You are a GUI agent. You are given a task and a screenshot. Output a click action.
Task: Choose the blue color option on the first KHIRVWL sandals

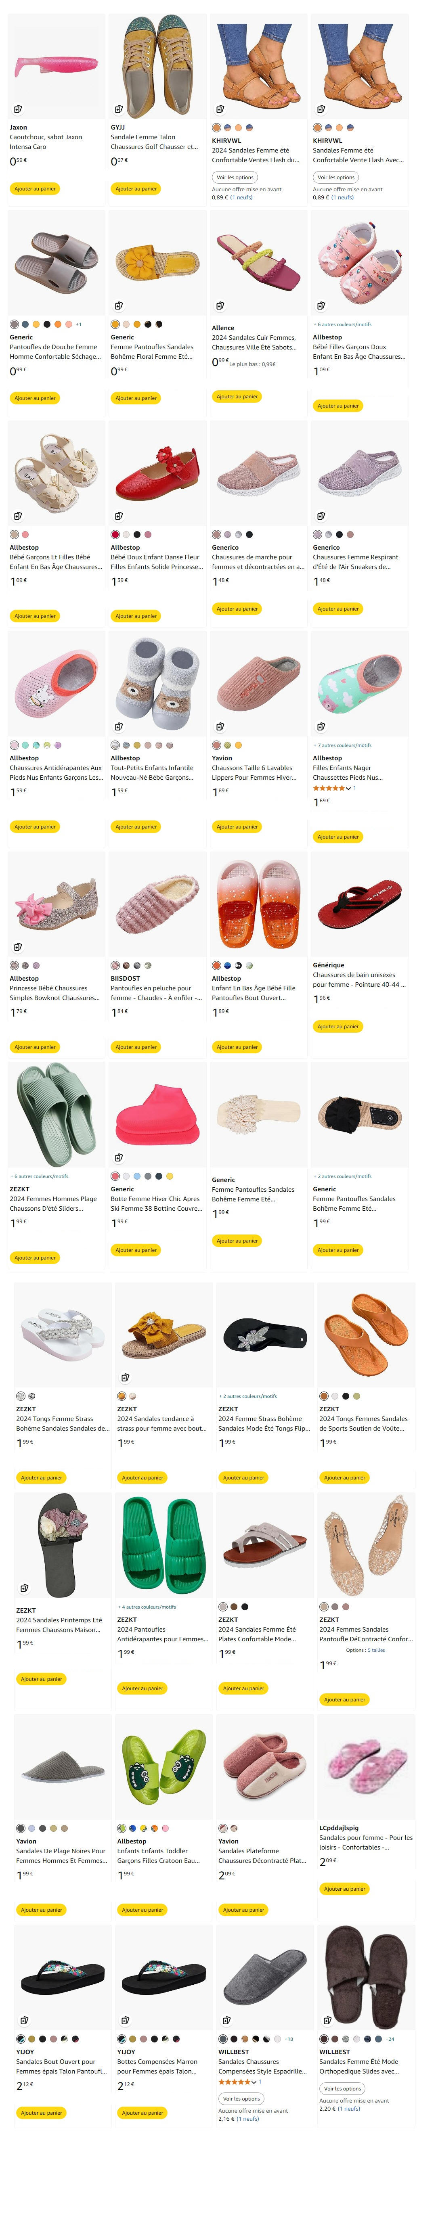pos(227,128)
